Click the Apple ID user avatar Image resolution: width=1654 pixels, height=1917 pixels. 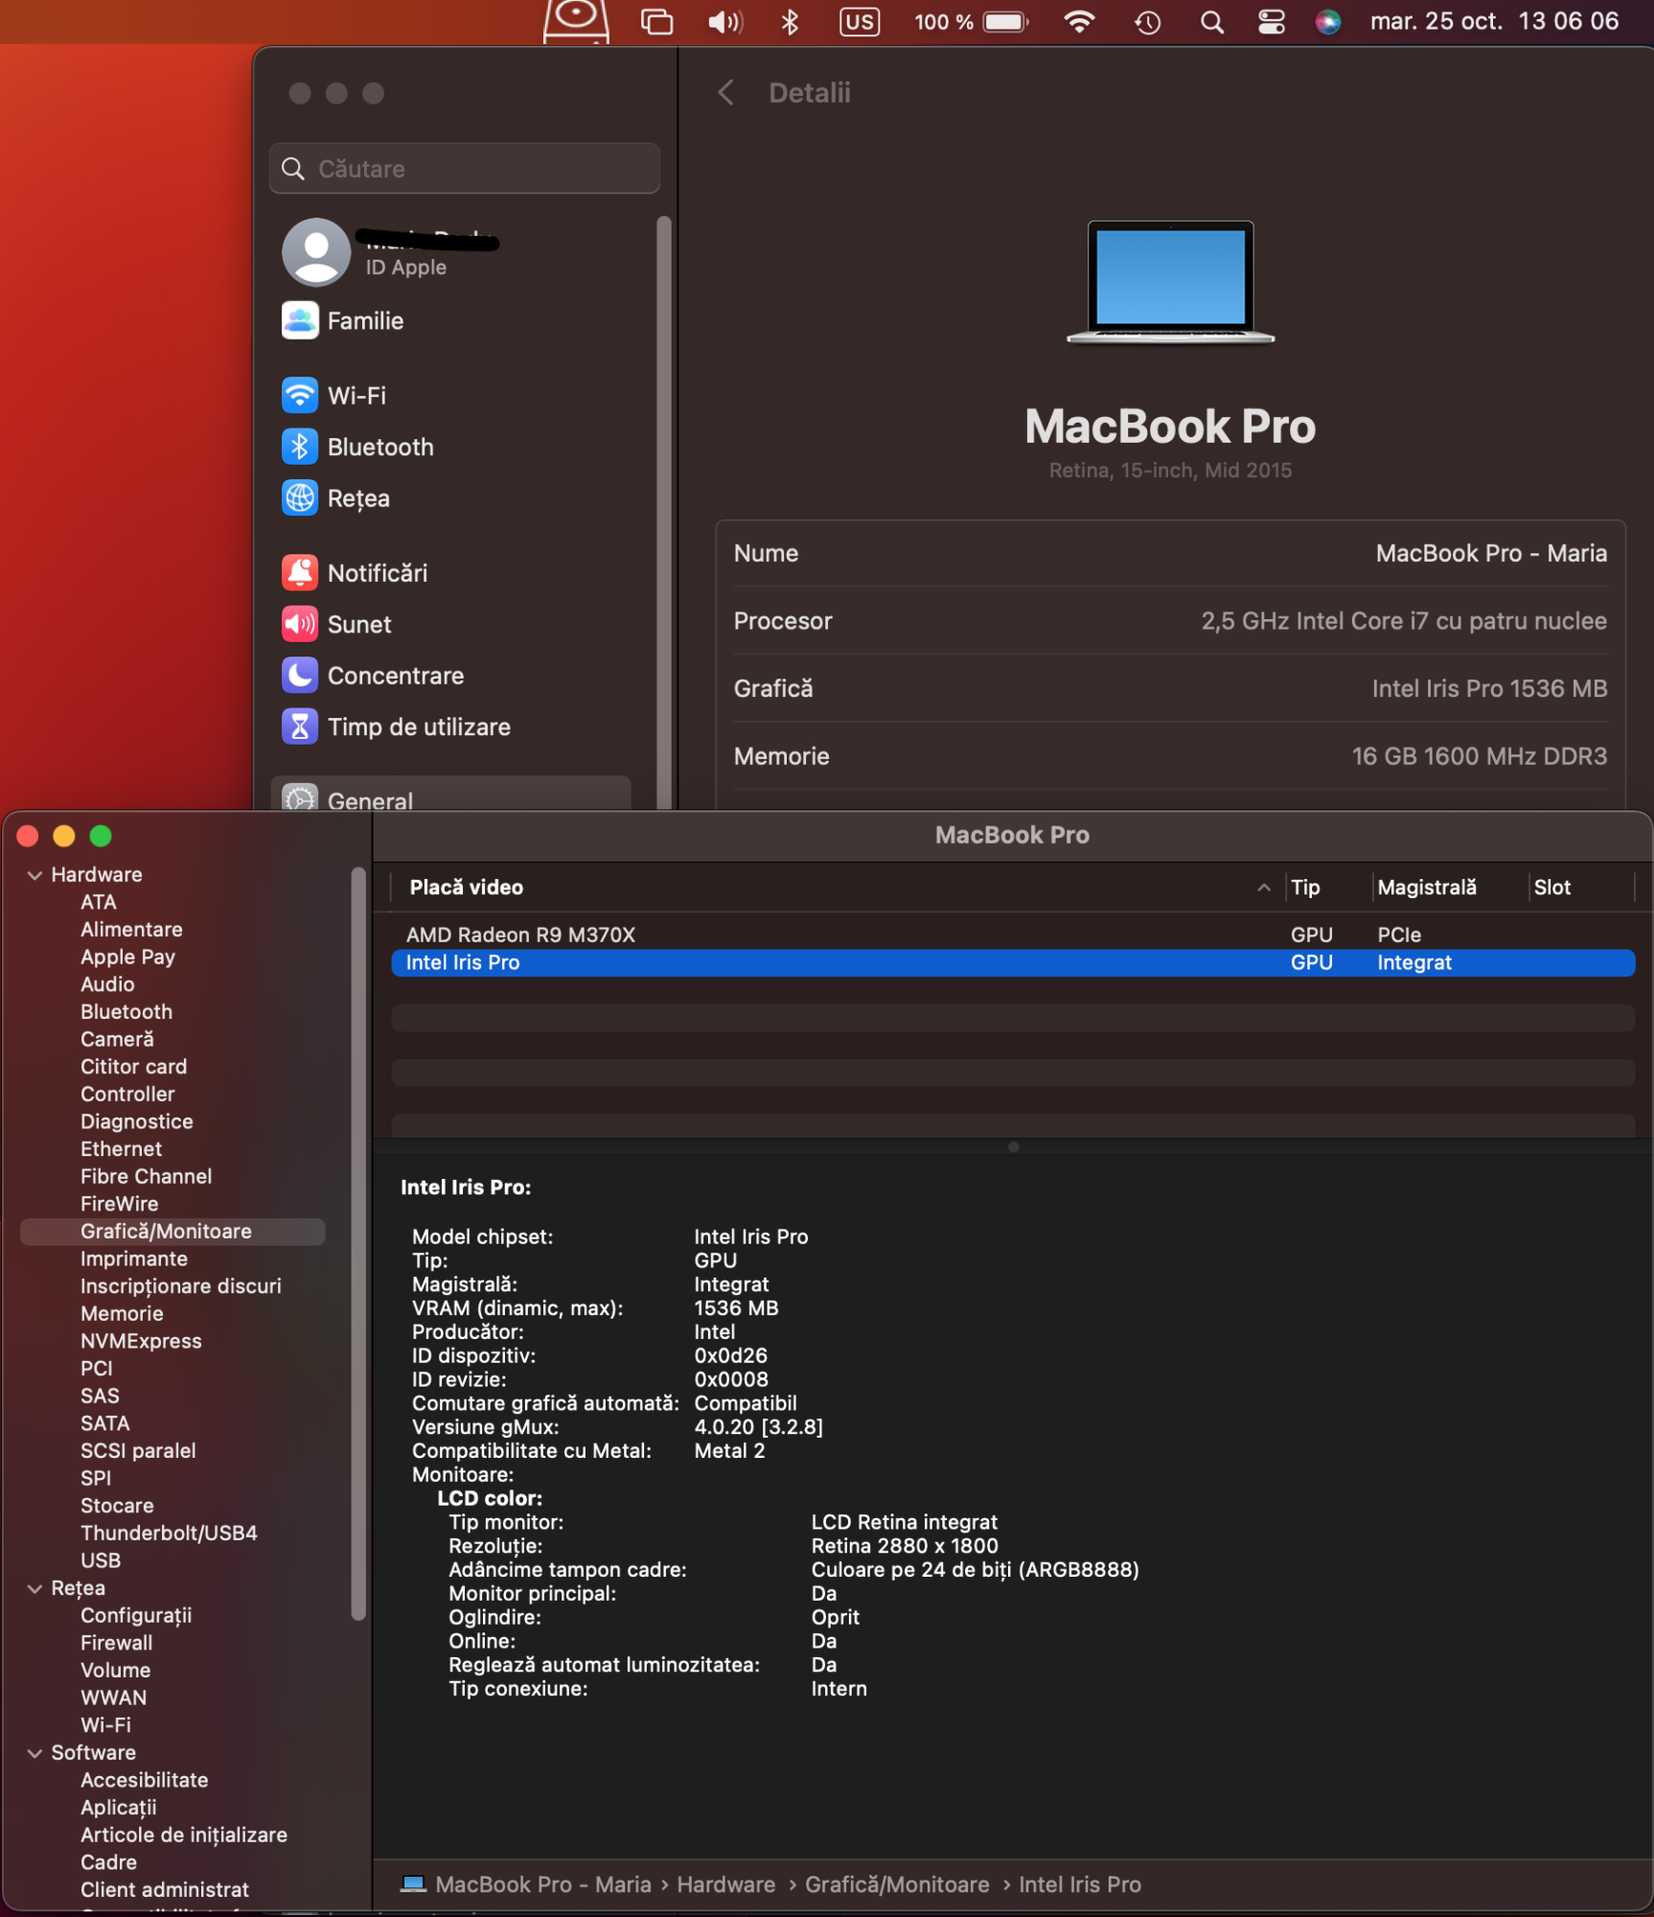[x=316, y=252]
